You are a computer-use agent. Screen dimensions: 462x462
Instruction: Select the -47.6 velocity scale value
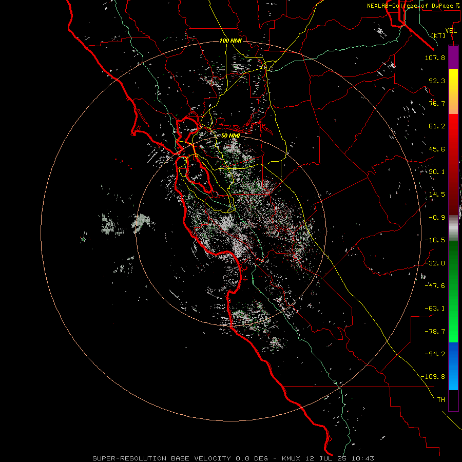coord(435,286)
